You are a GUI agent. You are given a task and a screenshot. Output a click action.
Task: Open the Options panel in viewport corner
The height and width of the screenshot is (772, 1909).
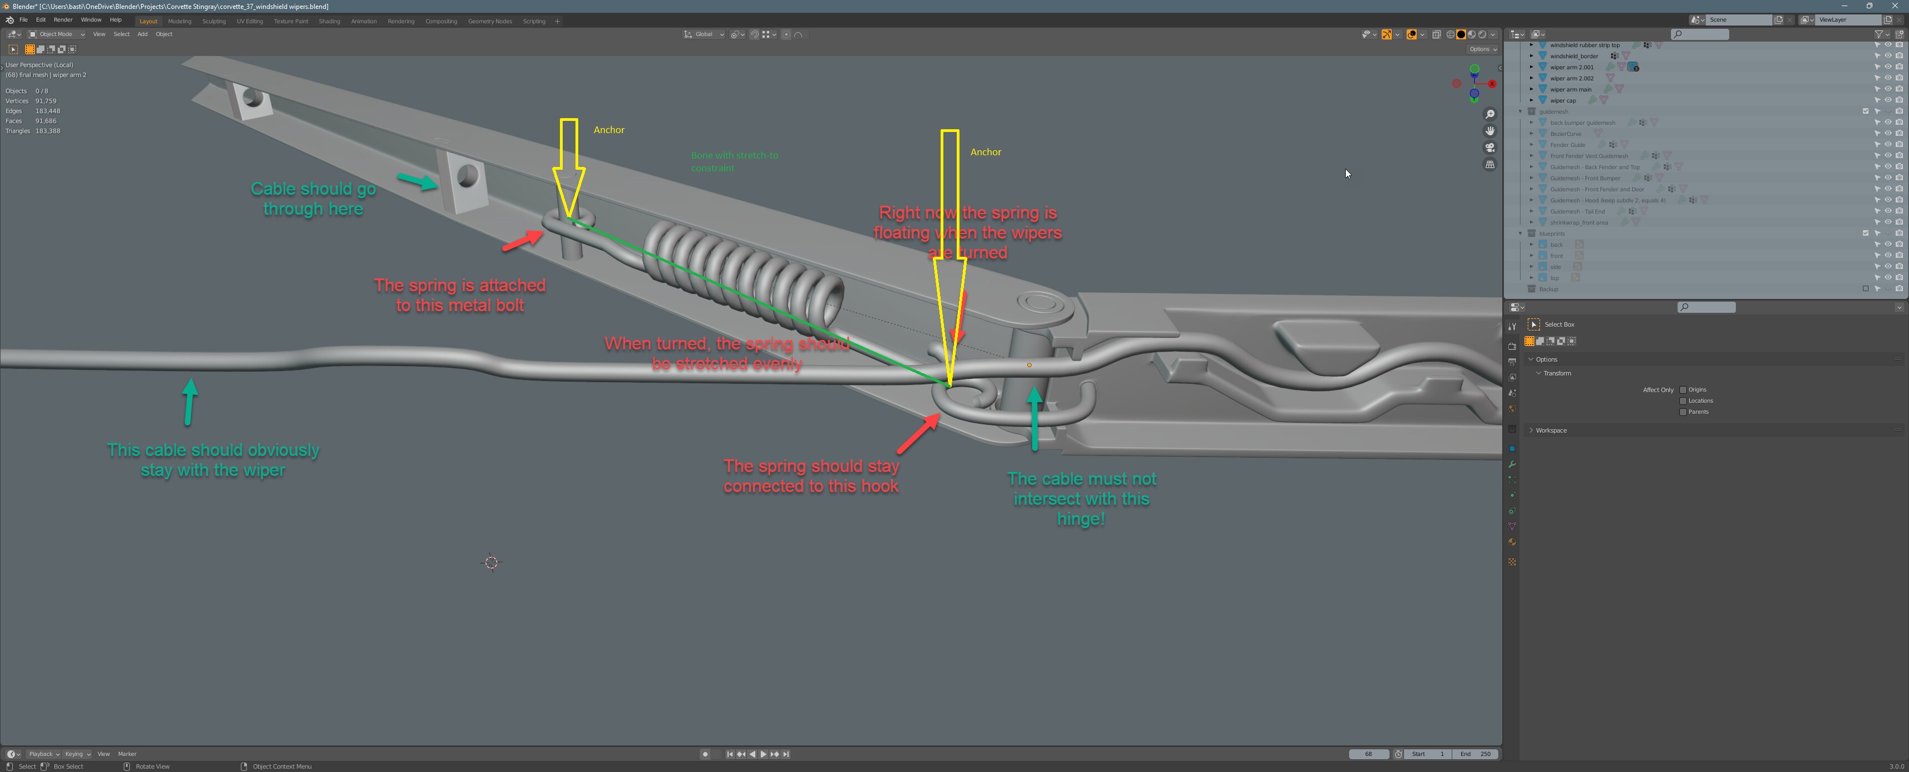click(x=1481, y=48)
